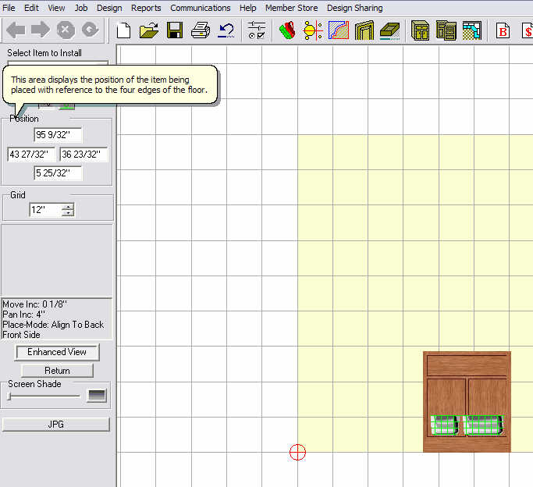Click the back arrow navigation icon
The width and height of the screenshot is (533, 487).
(16, 30)
